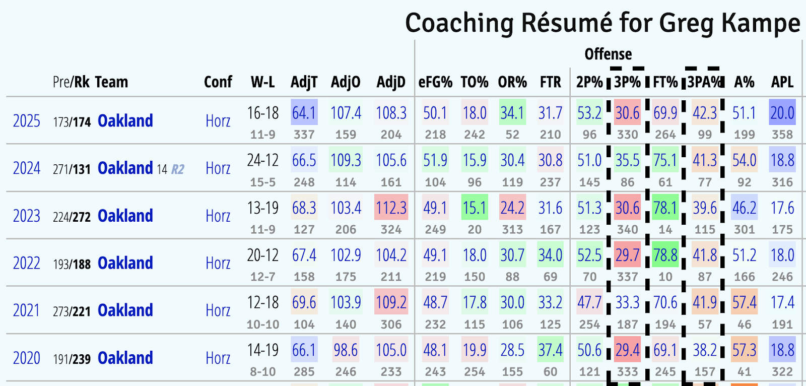The image size is (806, 386).
Task: Click the eFG% column header
Action: pos(435,82)
